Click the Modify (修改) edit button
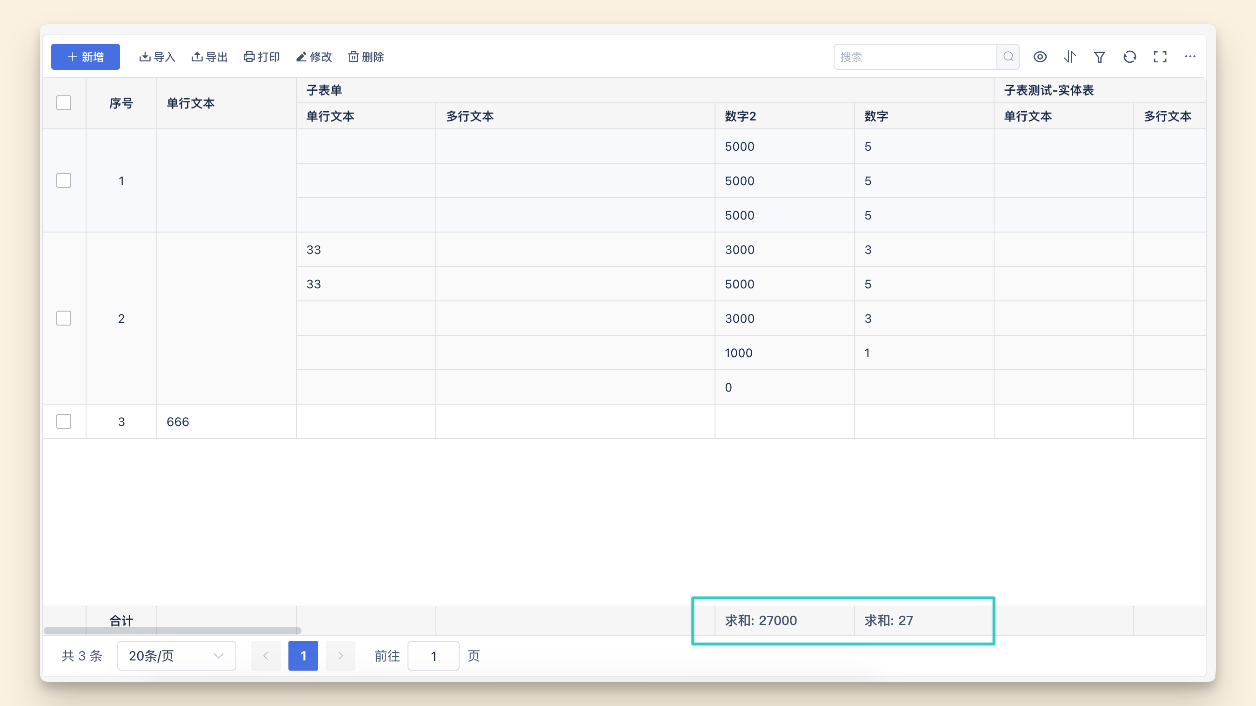This screenshot has width=1256, height=706. 314,57
